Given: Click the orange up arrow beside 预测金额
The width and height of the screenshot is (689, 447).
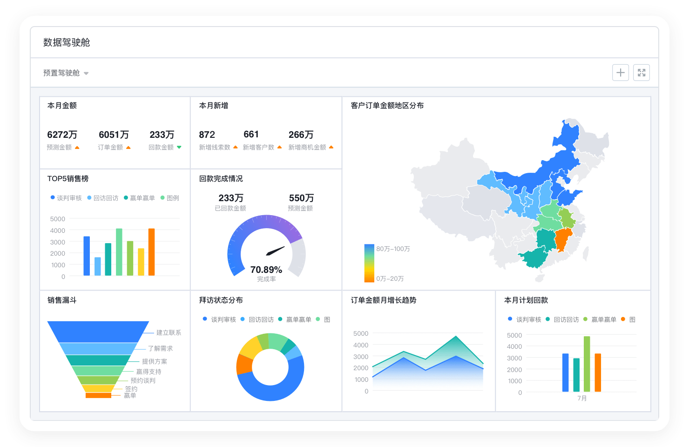Looking at the screenshot, I should [x=77, y=148].
